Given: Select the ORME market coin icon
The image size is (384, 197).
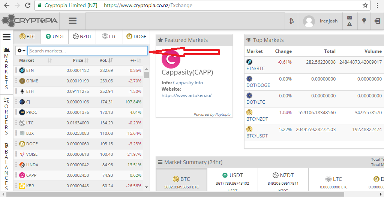Looking at the screenshot, I should (x=22, y=81).
